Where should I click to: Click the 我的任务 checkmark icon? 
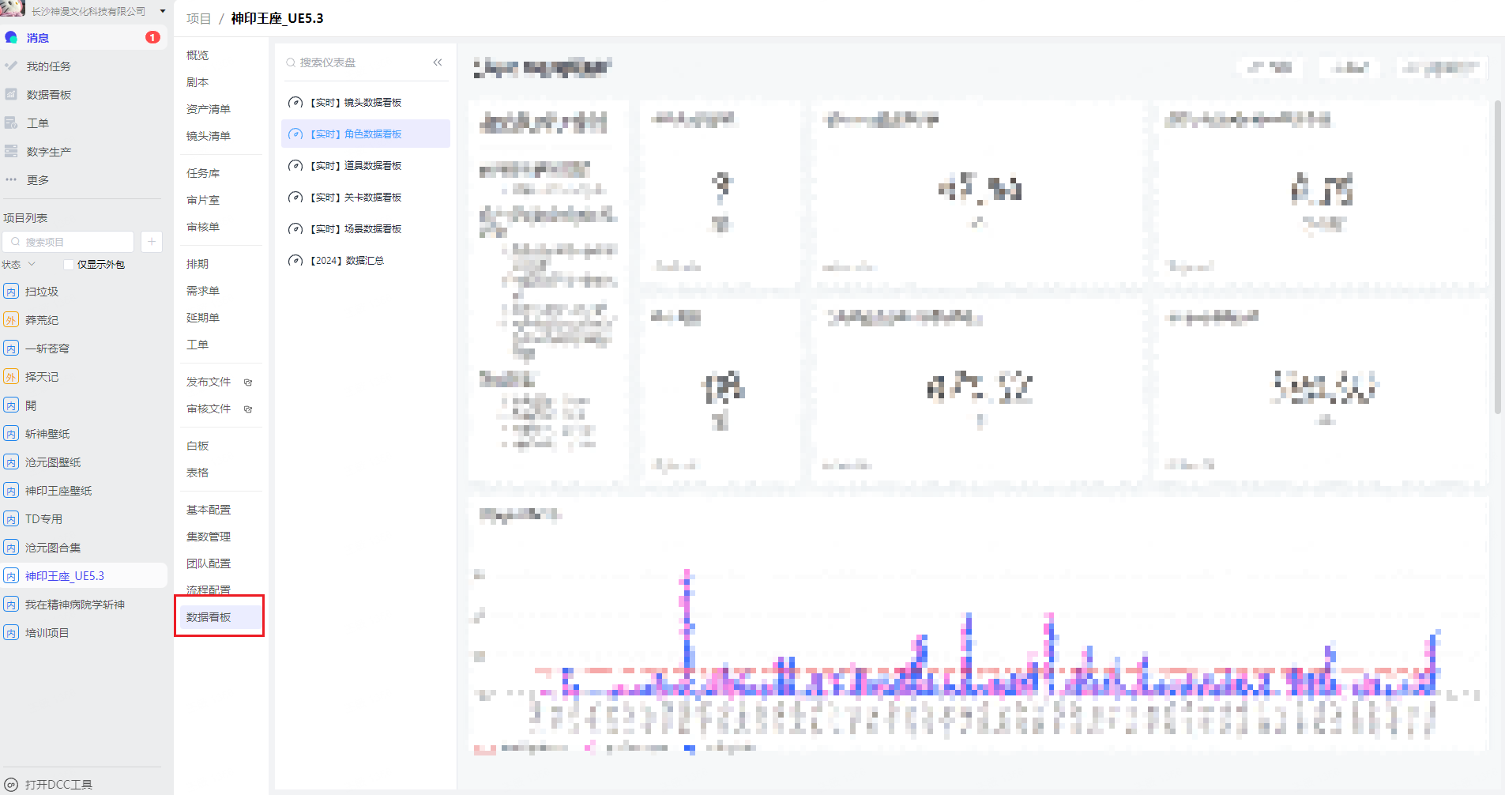pos(11,66)
